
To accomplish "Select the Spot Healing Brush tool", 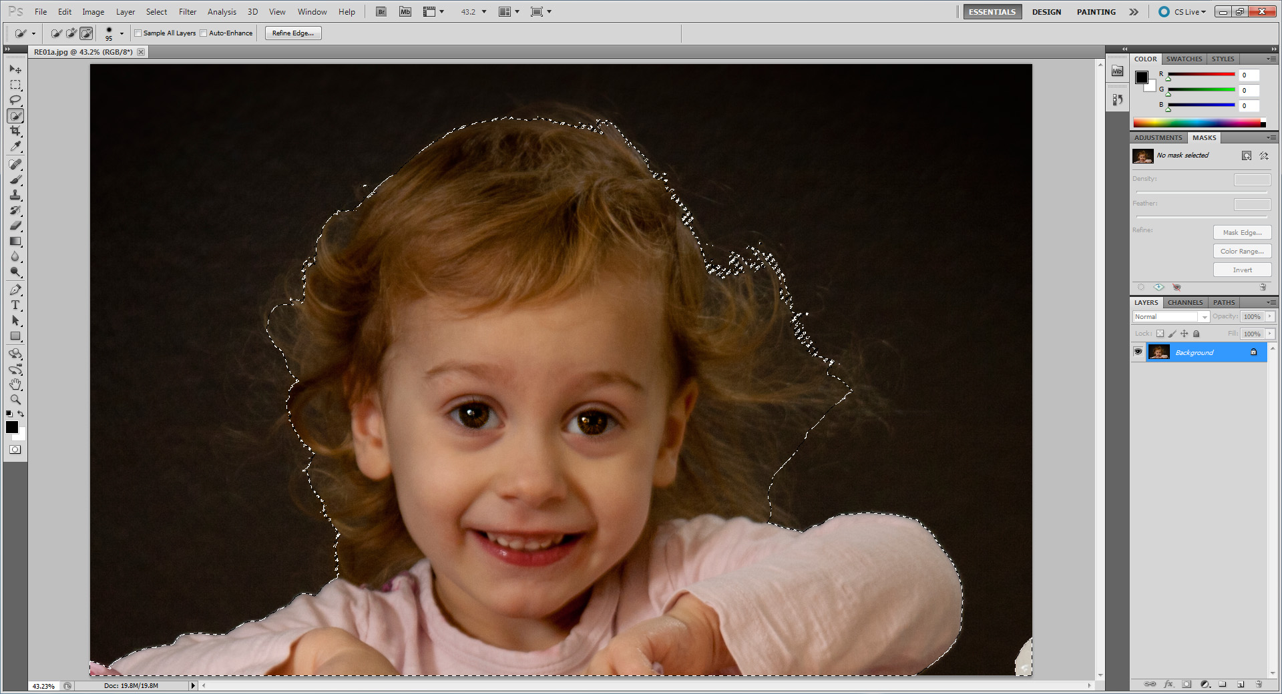I will click(x=15, y=164).
